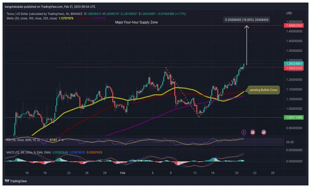The width and height of the screenshot is (311, 188).
Task: Select the BINANCE exchange label in the legend
Action: (76, 13)
